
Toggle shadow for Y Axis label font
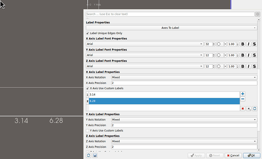[254, 55]
